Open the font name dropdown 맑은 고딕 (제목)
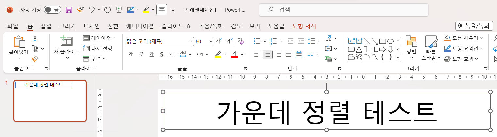The width and height of the screenshot is (497, 137). [x=191, y=41]
